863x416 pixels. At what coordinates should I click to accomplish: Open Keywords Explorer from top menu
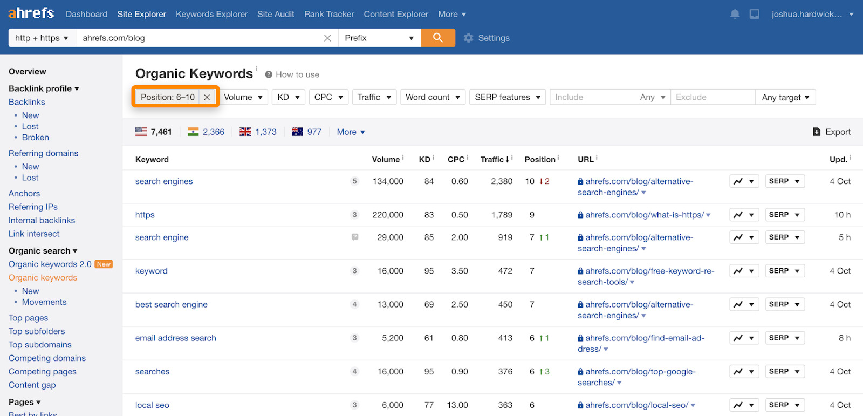coord(211,14)
